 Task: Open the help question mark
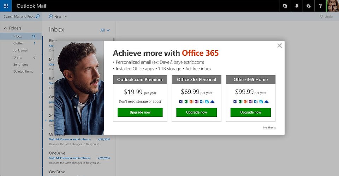point(320,6)
